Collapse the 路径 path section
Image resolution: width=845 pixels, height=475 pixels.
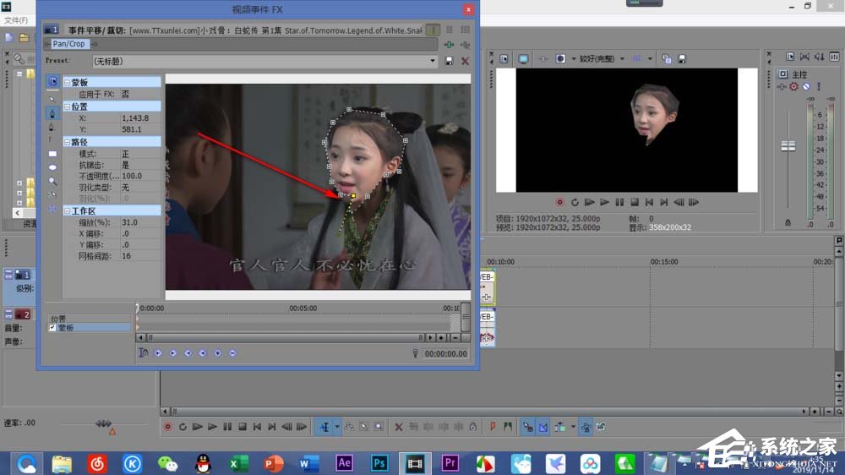(x=67, y=142)
